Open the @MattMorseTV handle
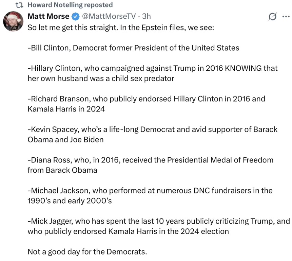 coord(109,16)
